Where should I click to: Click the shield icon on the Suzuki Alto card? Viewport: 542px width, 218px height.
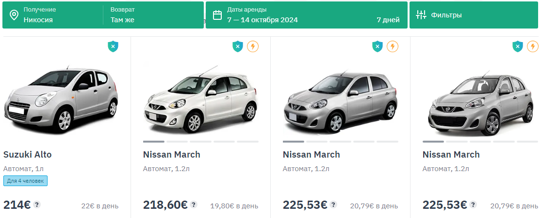(x=113, y=46)
